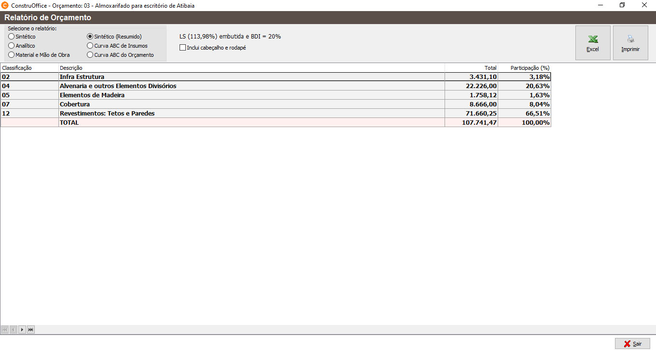Go to the next record navigation arrow
The width and height of the screenshot is (656, 350).
pyautogui.click(x=22, y=330)
